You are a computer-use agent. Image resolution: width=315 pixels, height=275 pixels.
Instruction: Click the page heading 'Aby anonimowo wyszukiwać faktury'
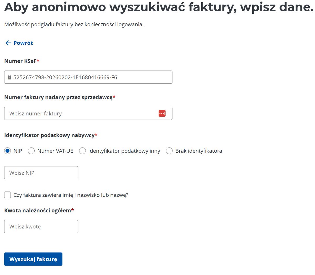pos(159,7)
